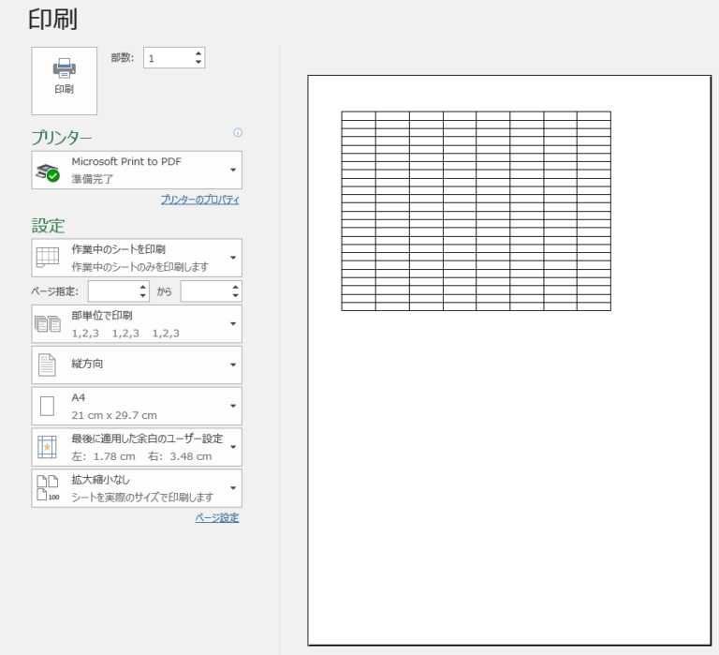Increase the 部数 copies count
This screenshot has width=719, height=655.
(x=198, y=53)
